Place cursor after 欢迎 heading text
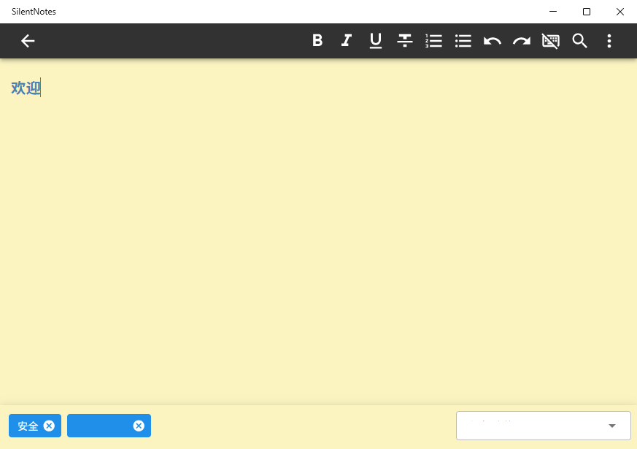Image resolution: width=637 pixels, height=449 pixels. (x=41, y=88)
